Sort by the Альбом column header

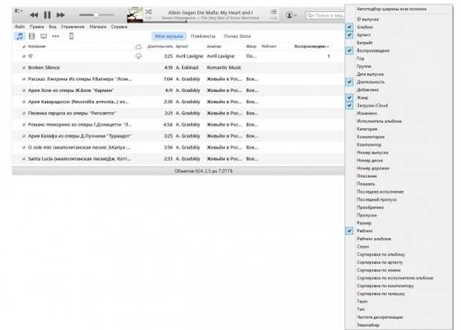point(213,46)
